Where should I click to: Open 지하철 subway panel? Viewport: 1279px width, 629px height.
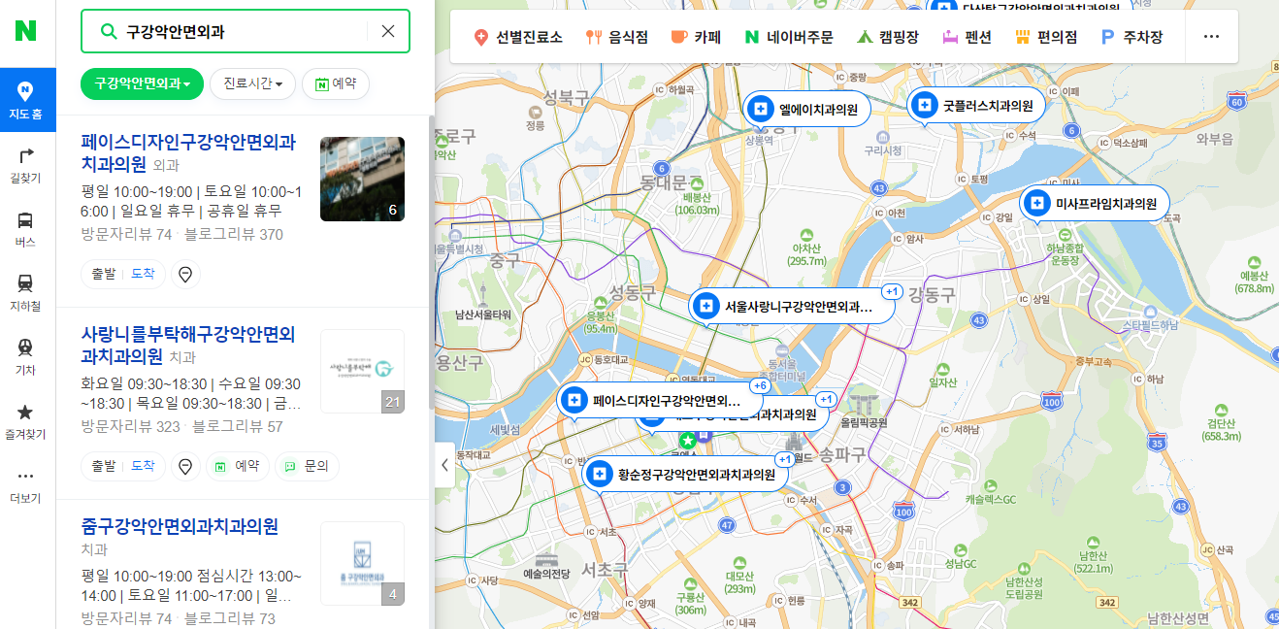click(25, 291)
